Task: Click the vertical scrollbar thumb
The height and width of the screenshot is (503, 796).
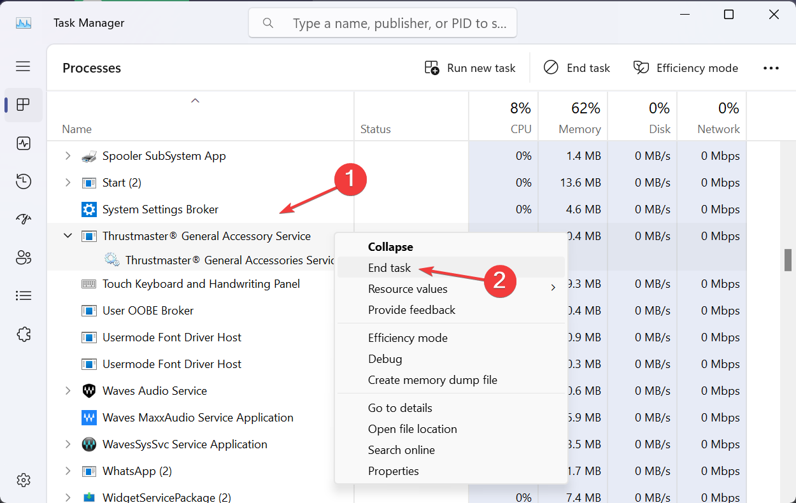Action: (x=788, y=260)
